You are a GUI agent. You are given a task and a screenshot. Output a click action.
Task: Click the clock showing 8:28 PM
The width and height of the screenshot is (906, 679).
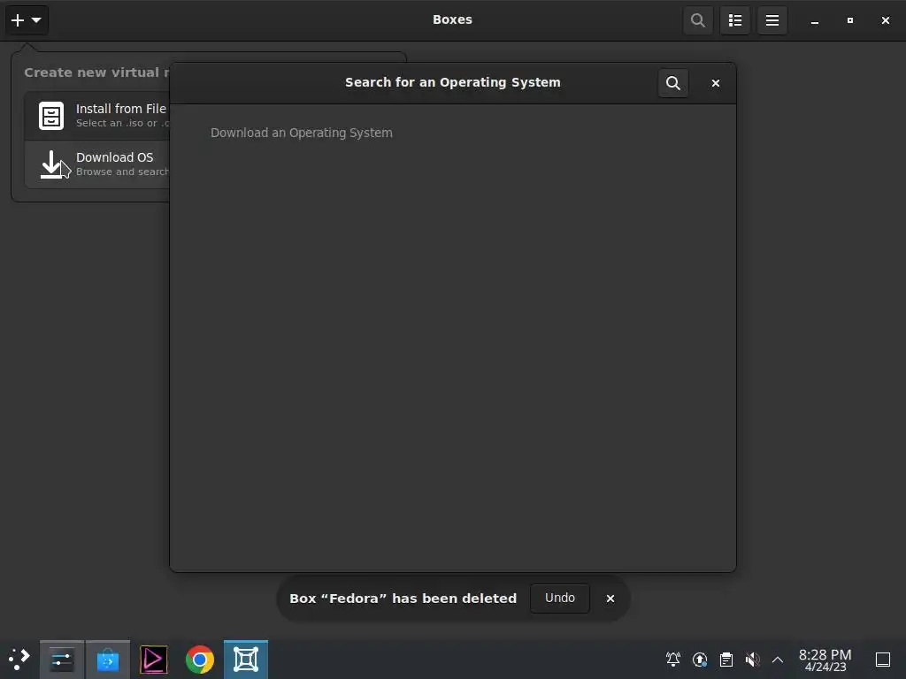[825, 660]
